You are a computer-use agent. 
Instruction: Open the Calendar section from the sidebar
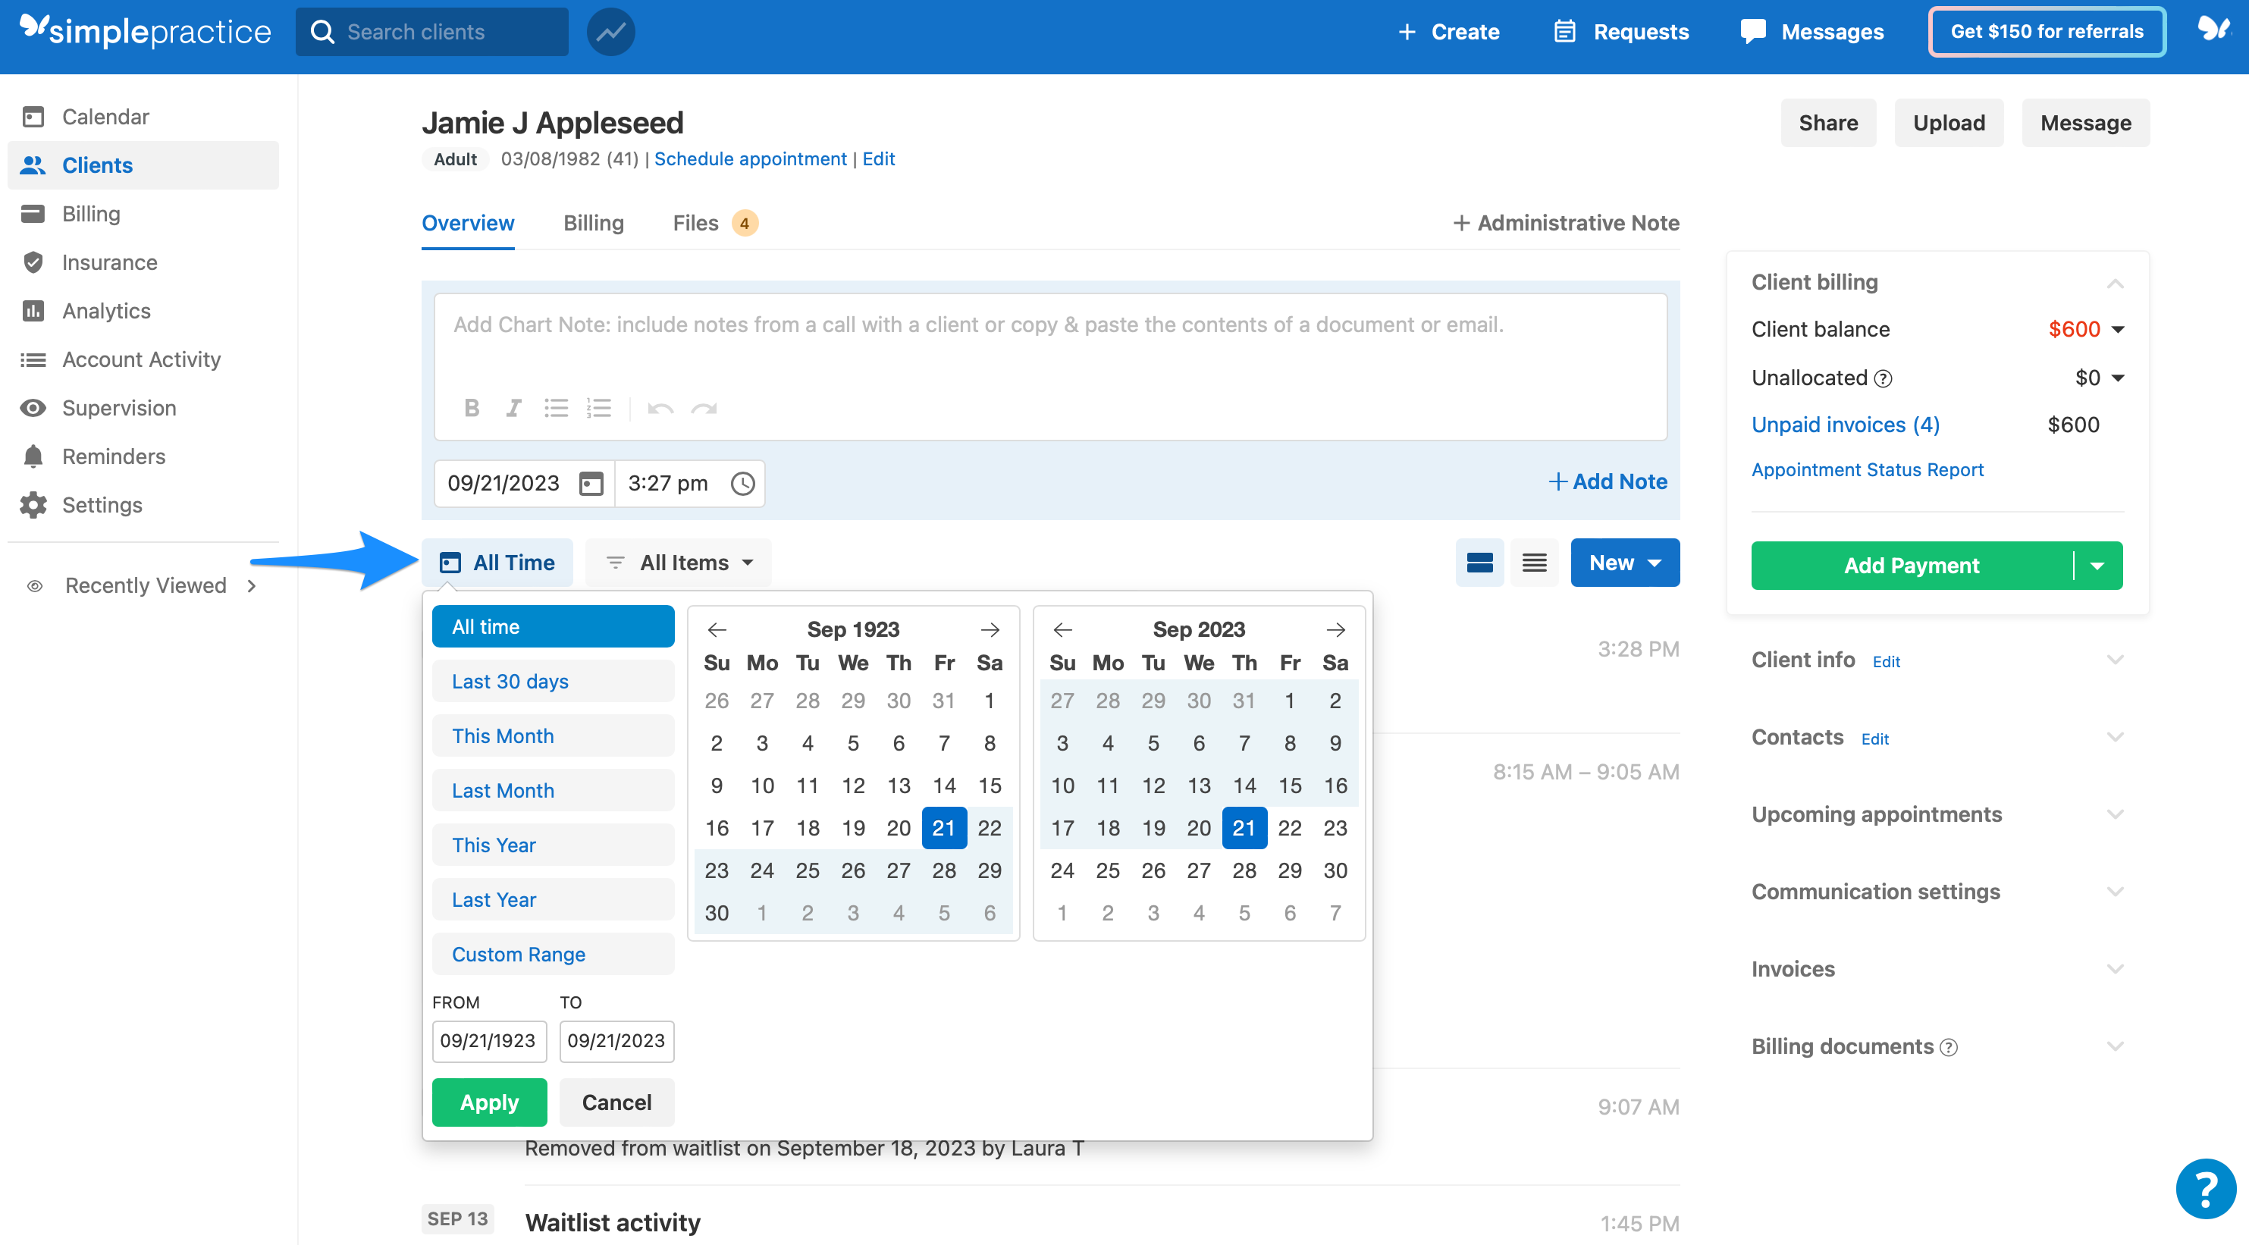105,115
